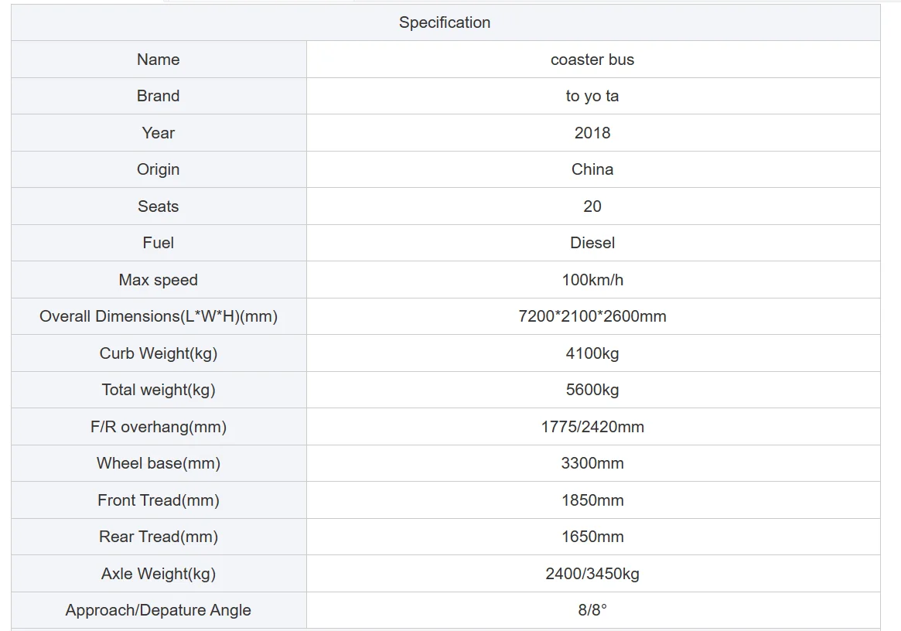Screen dimensions: 901x631
Task: Select the Total weight value 5600kg
Action: (x=592, y=390)
